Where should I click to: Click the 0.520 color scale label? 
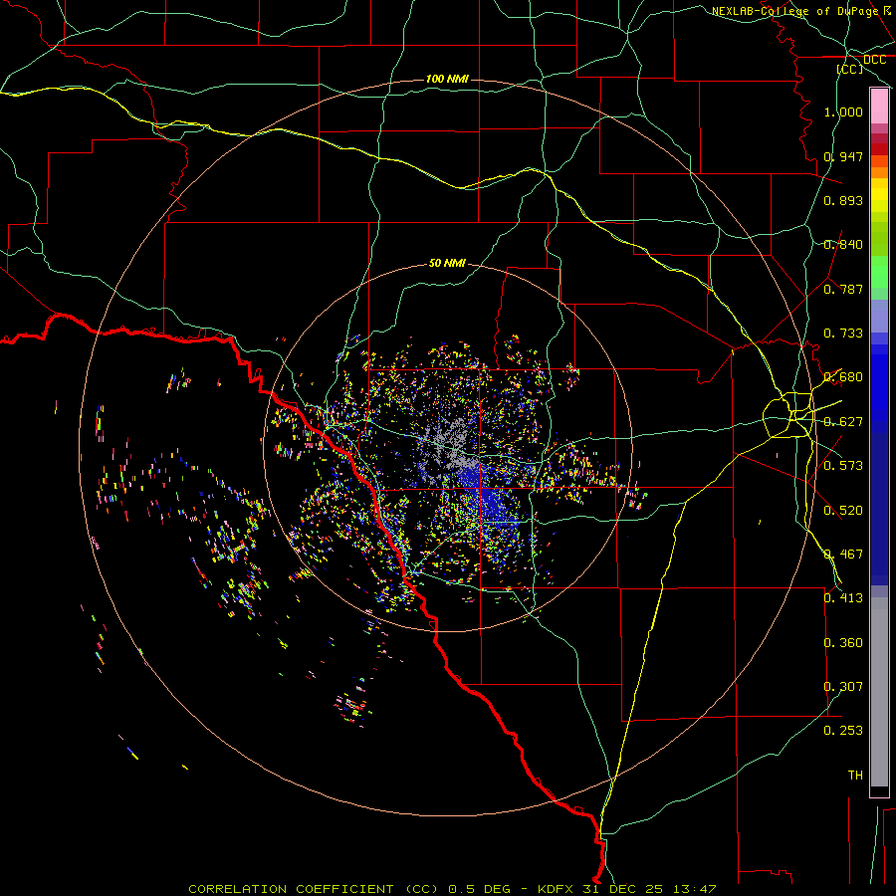(843, 511)
